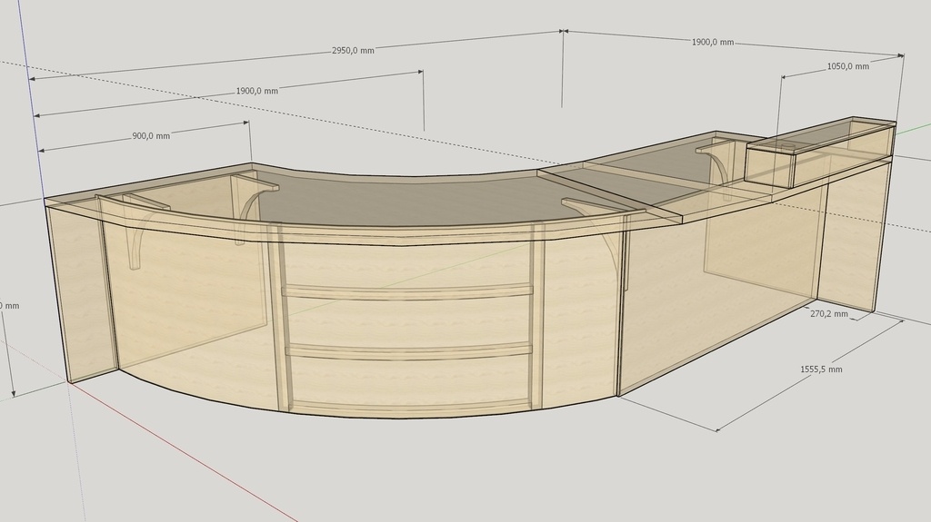Click the 2950,0 mm dimension label
Viewport: 931px width, 522px height.
coord(353,51)
